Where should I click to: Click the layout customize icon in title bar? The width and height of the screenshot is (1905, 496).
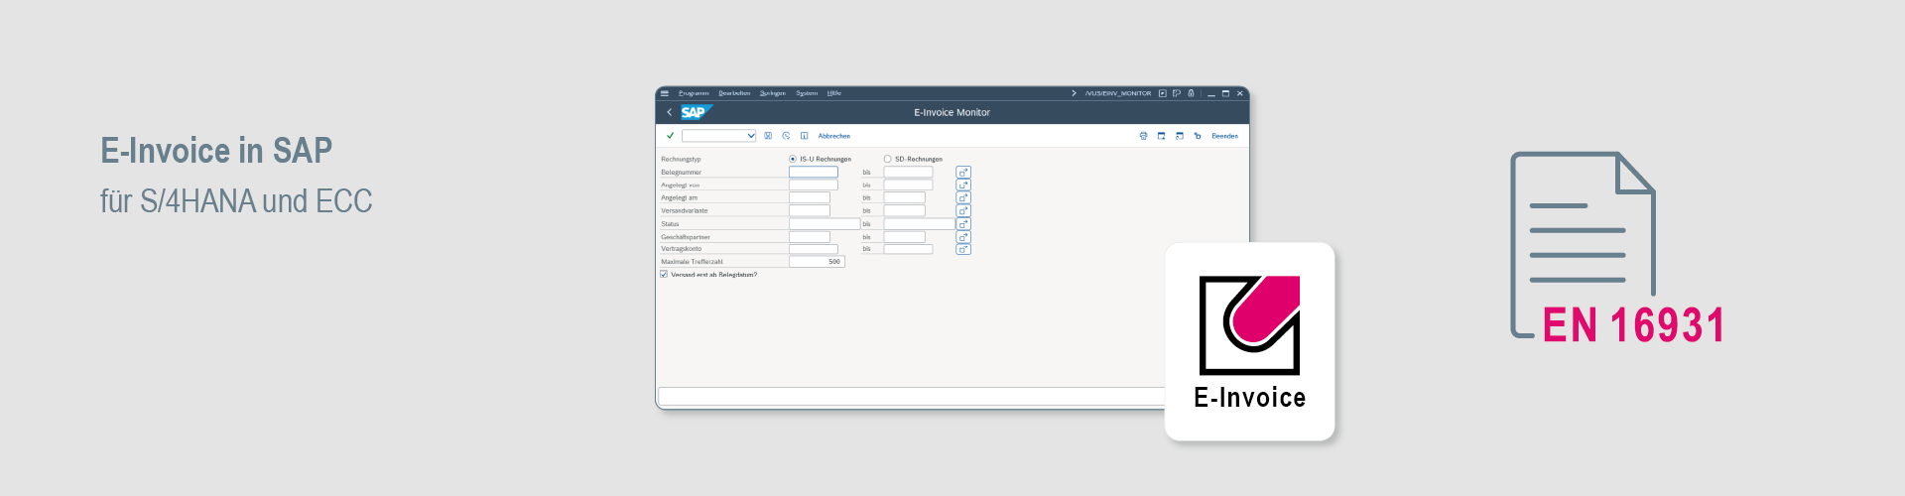coord(1177,93)
